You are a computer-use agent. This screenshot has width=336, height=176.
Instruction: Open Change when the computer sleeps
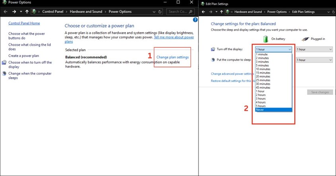(30, 76)
